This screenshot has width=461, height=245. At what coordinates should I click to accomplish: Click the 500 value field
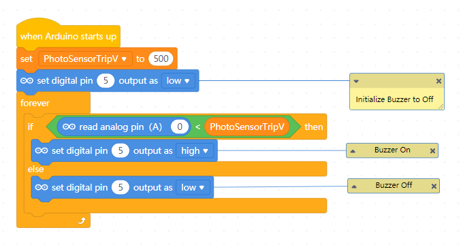point(161,59)
